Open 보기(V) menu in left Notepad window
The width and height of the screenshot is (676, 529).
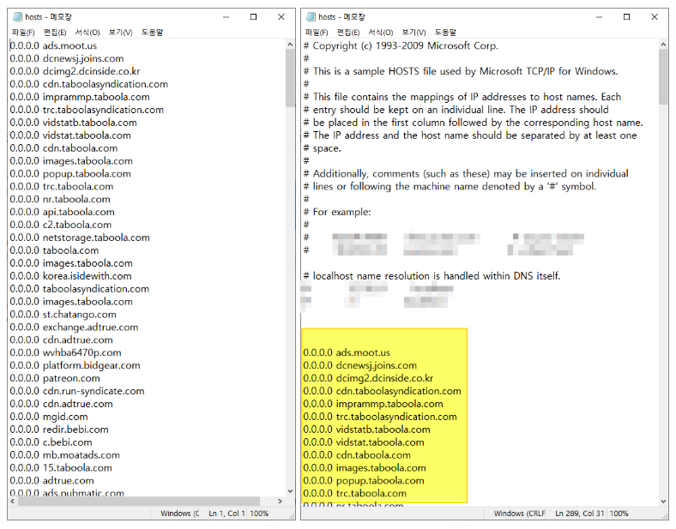pos(120,33)
